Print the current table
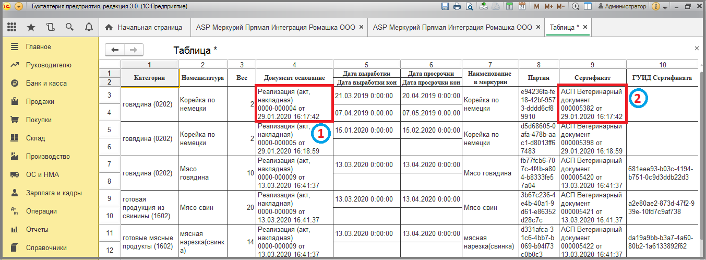This screenshot has width=706, height=260. [457, 7]
